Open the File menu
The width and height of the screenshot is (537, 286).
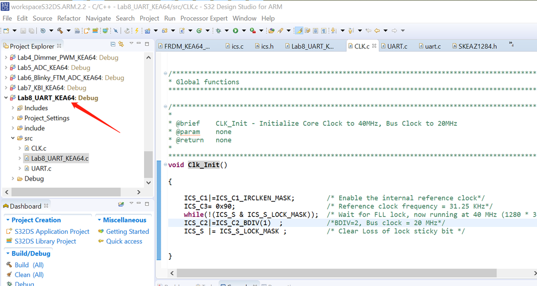point(7,18)
